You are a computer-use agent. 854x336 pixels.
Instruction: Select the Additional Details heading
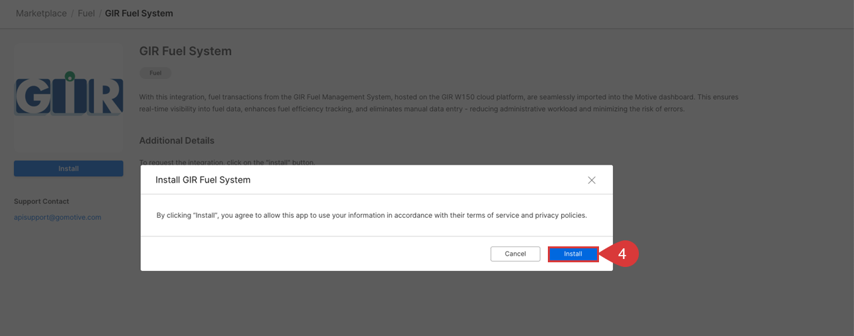pyautogui.click(x=177, y=141)
